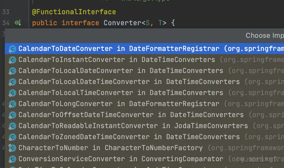284x168 pixels.
Task: Select CalendarToInstantConverter in DateTimeConverters
Action: pyautogui.click(x=144, y=60)
